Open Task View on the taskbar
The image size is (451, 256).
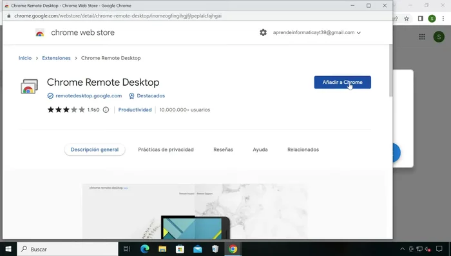click(126, 249)
